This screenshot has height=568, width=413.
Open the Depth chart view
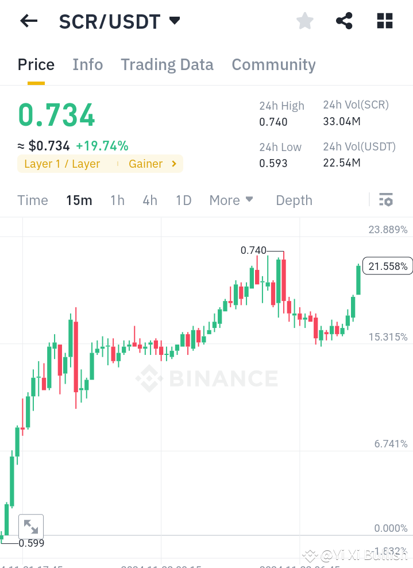(x=294, y=200)
